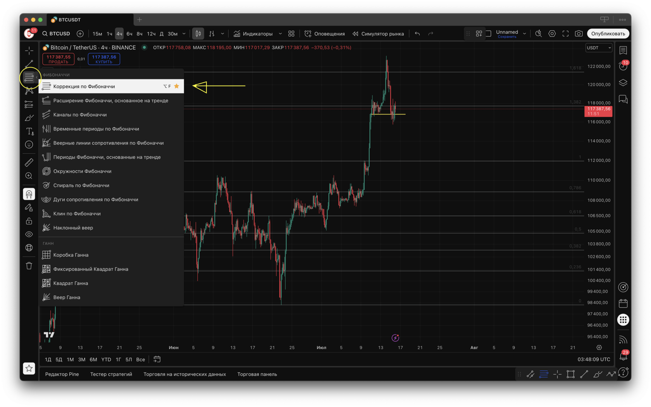This screenshot has width=651, height=407.
Task: Open the Редактор Pine tab
Action: click(62, 374)
